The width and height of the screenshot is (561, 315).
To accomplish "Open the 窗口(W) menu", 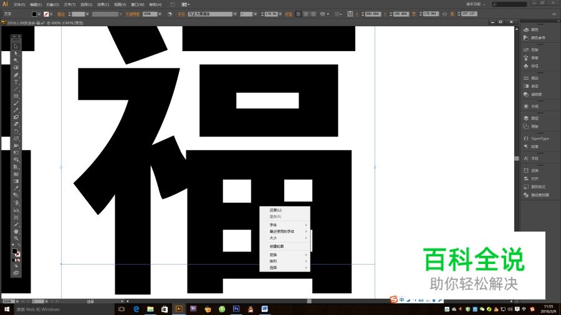I will tap(138, 4).
